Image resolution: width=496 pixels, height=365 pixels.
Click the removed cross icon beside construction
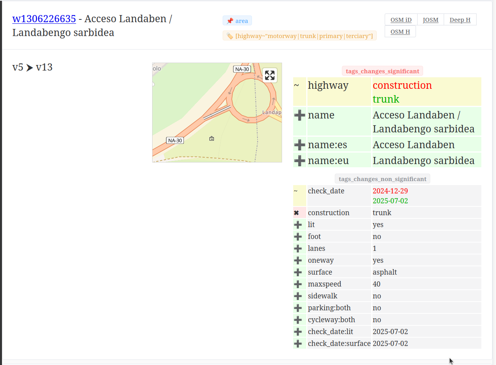click(296, 213)
